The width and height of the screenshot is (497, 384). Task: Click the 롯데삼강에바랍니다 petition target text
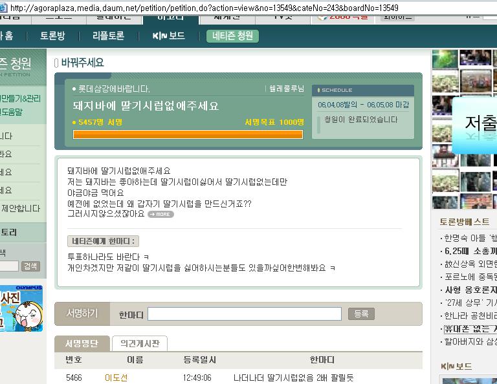pyautogui.click(x=114, y=89)
